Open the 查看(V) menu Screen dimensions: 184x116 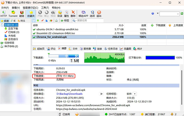[x=16, y=8]
